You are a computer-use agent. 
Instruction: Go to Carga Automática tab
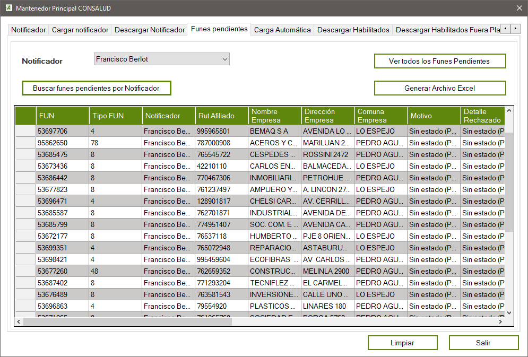click(x=282, y=30)
